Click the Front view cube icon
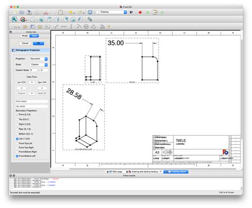Viewport: 252px width, 208px height. (x=41, y=19)
